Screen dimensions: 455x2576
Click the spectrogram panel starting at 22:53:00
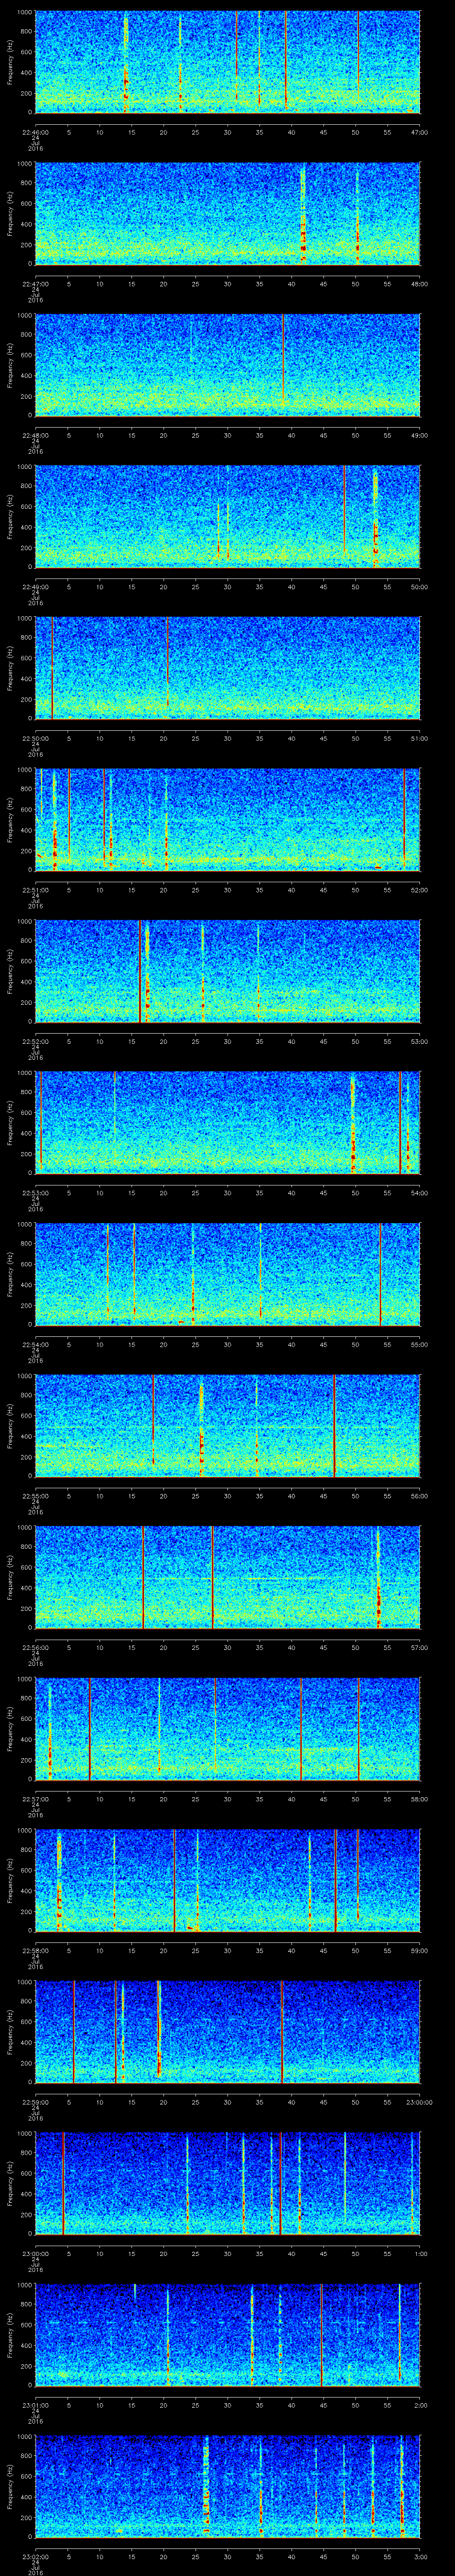click(228, 1122)
